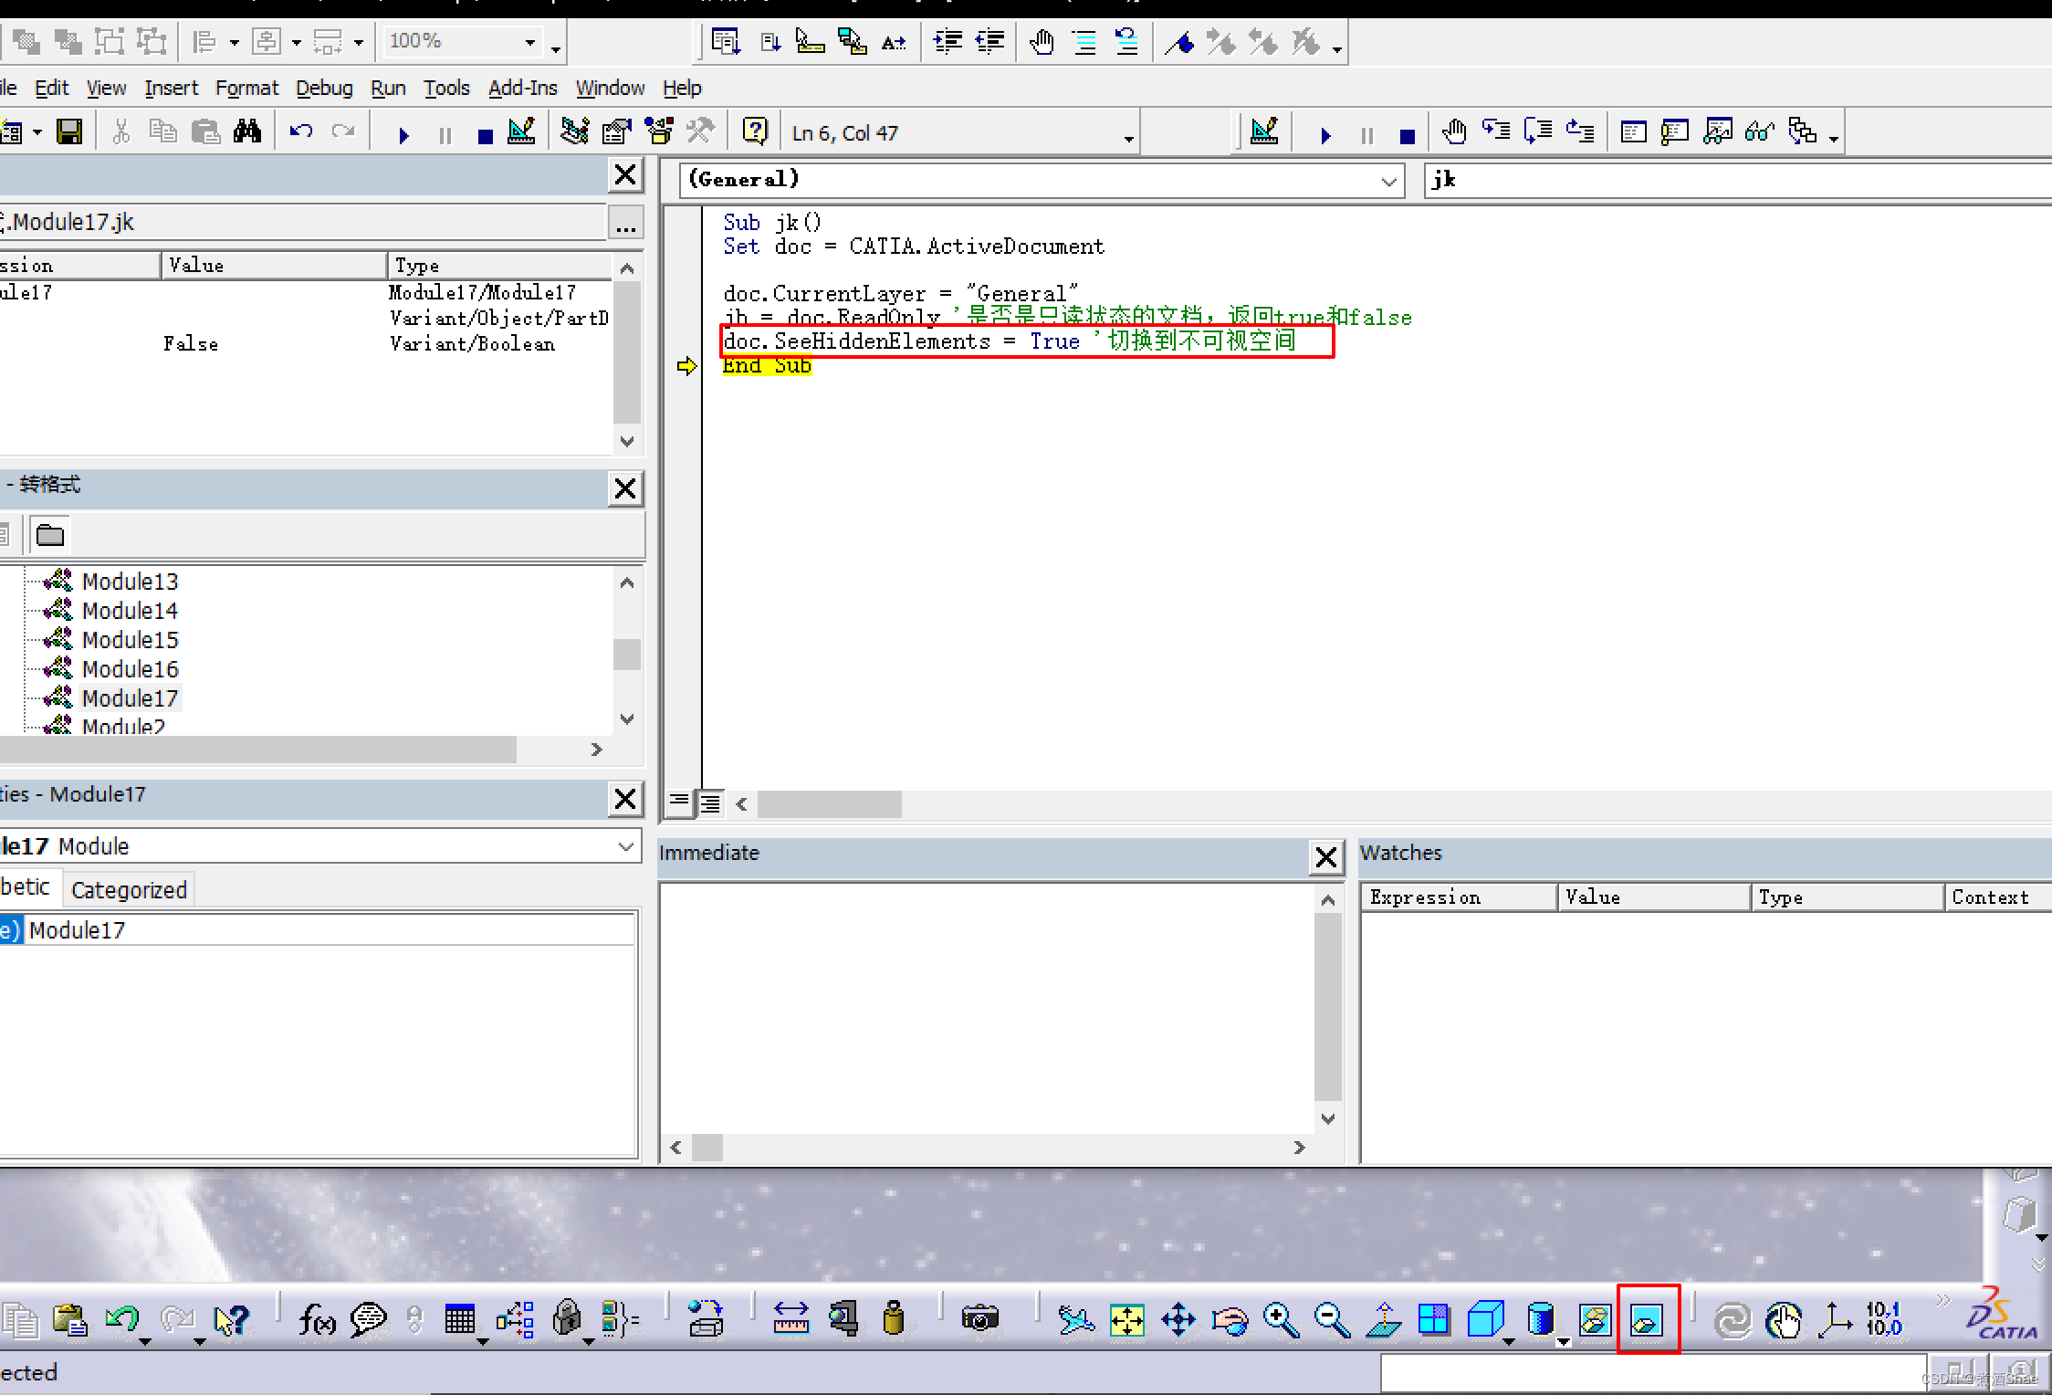
Task: Toggle Design Mode in standard toolbar
Action: point(521,132)
